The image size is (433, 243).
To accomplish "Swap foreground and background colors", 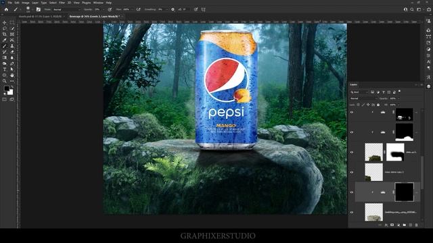I will (x=12, y=87).
